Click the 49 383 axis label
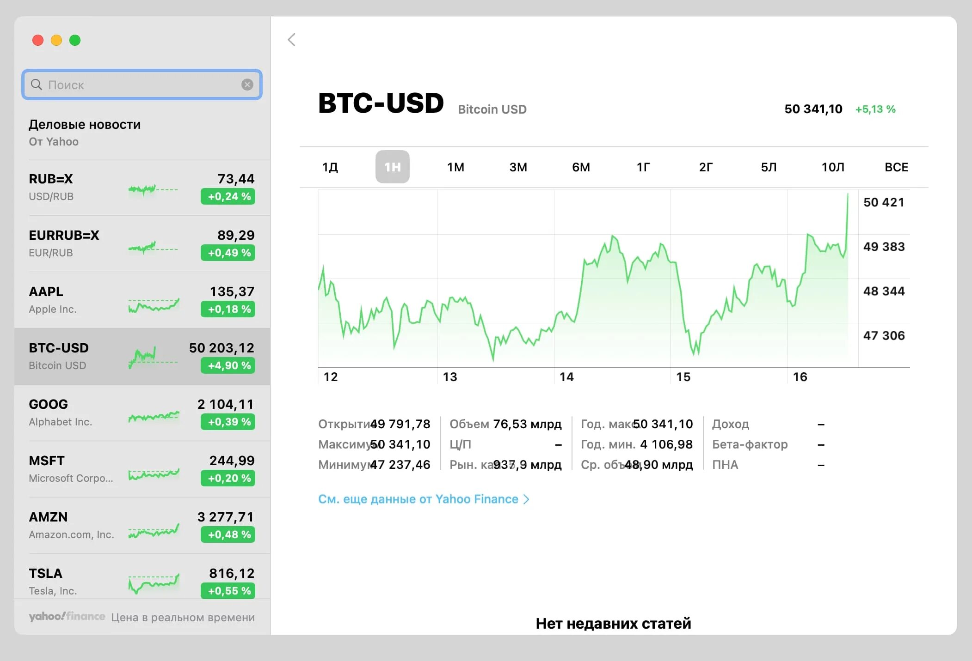The width and height of the screenshot is (972, 661). (884, 247)
